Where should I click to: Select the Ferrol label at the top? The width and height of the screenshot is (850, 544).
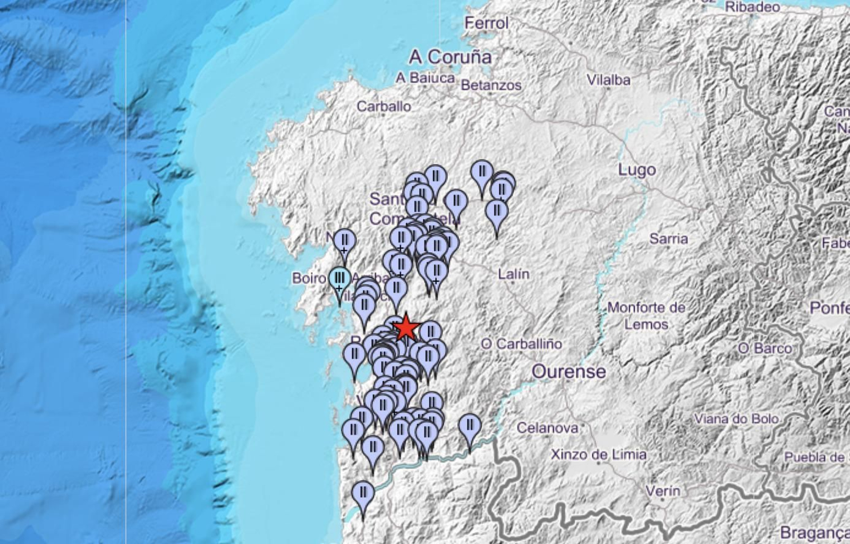487,22
